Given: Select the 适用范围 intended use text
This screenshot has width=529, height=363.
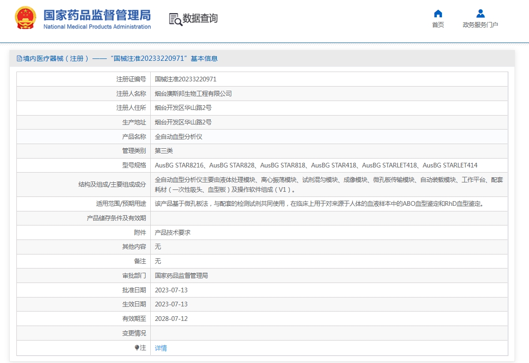Looking at the screenshot, I should 320,204.
